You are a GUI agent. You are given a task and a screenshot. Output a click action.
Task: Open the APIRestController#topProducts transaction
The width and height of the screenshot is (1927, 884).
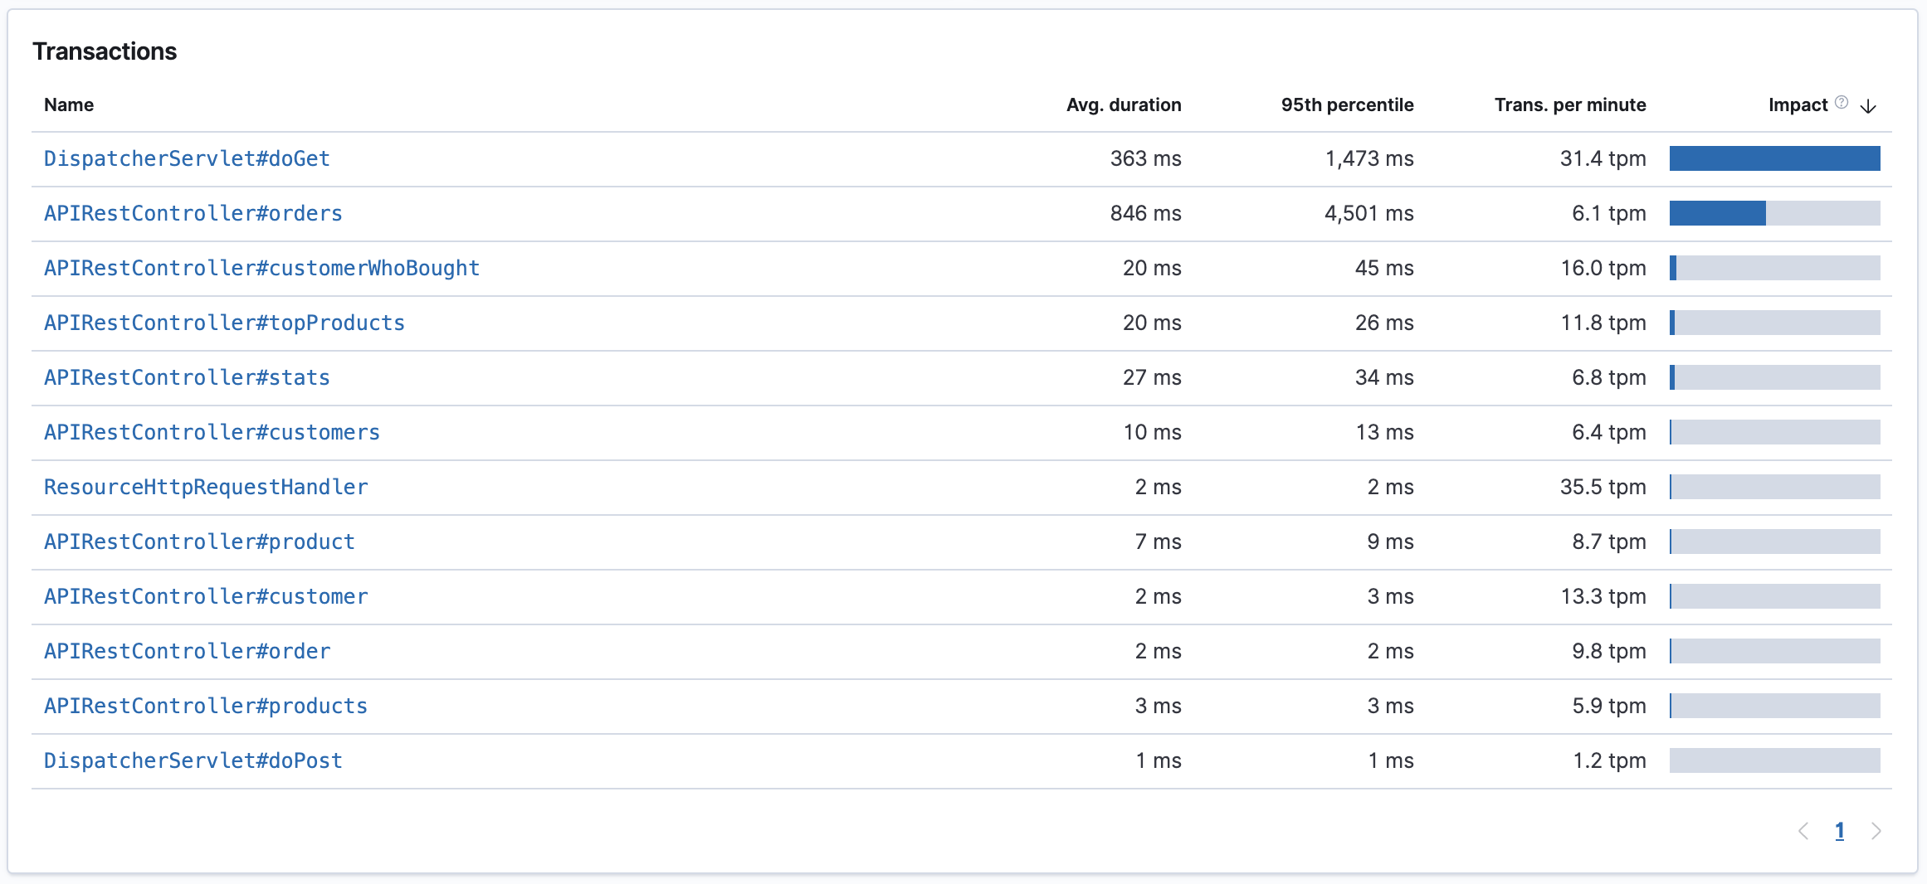pos(224,323)
